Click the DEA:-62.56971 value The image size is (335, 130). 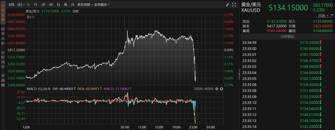coord(90,89)
